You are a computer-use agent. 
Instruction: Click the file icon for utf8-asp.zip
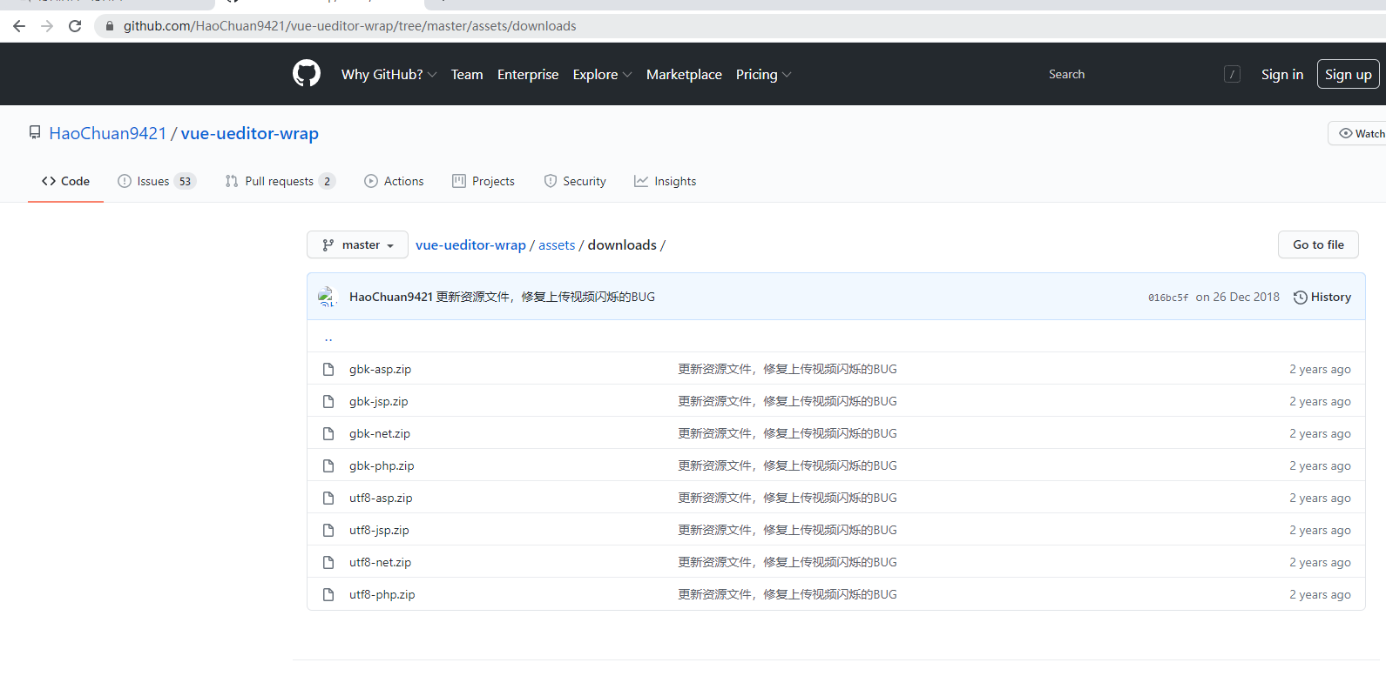point(328,498)
